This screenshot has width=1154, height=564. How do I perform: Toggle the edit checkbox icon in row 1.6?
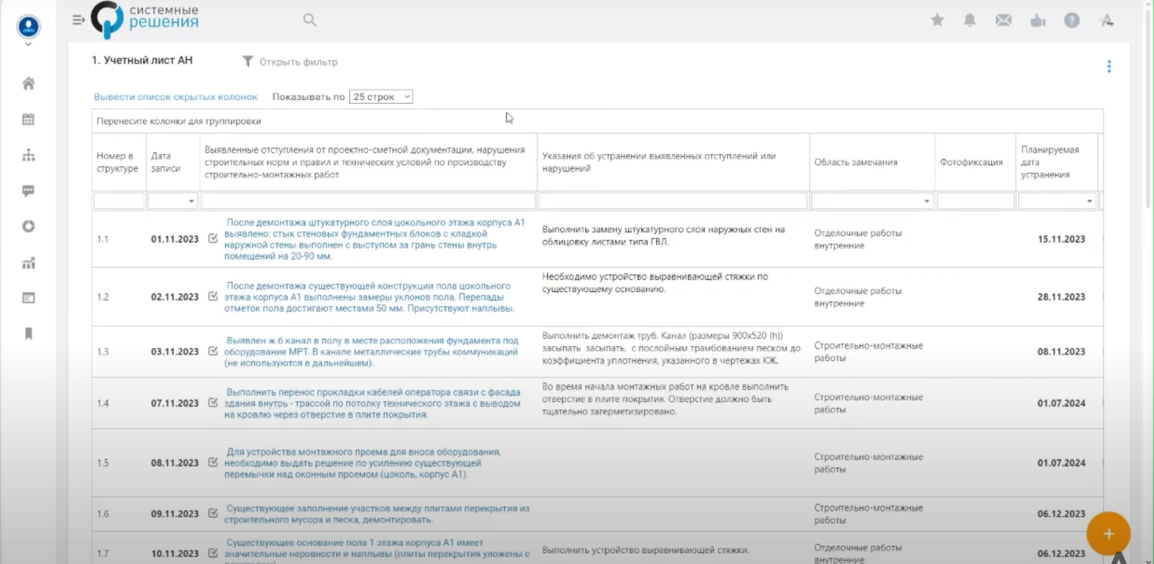[x=213, y=513]
